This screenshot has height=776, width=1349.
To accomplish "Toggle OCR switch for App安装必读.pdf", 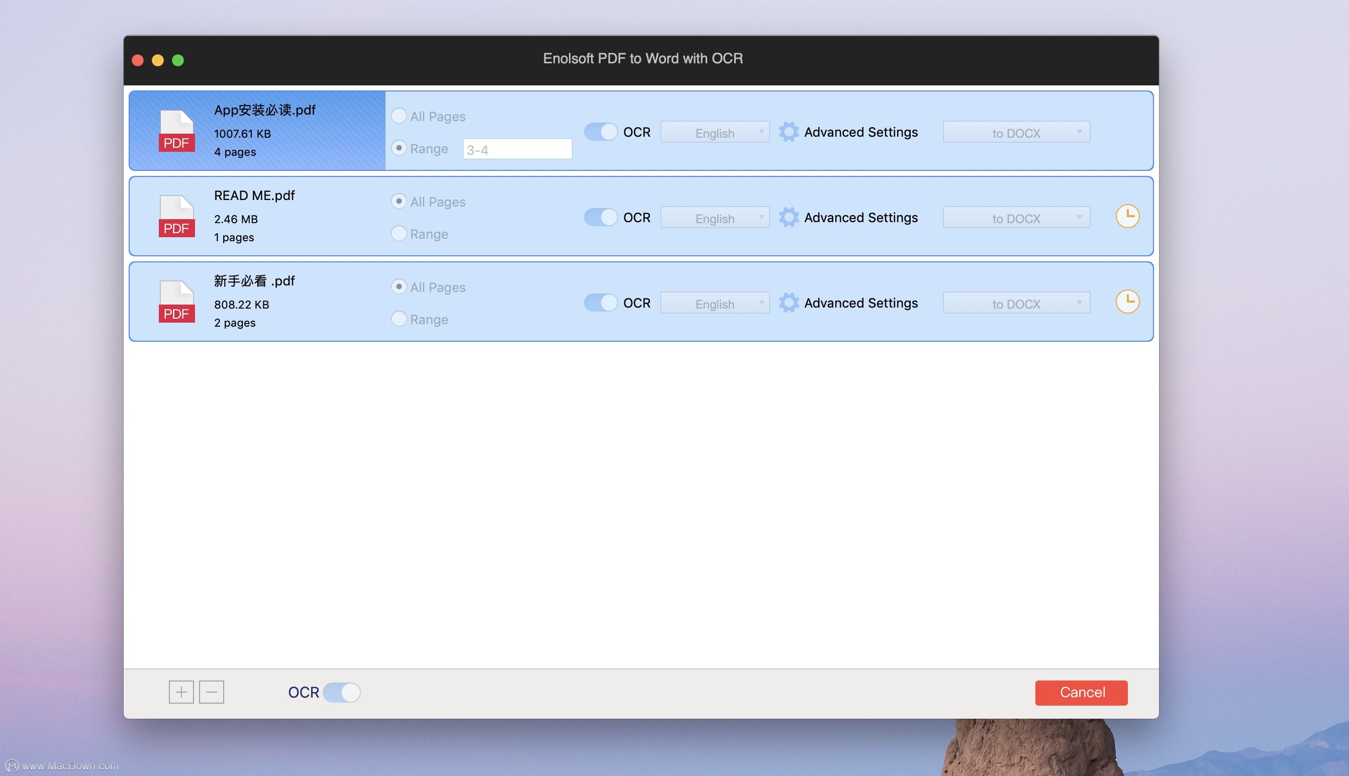I will 601,132.
